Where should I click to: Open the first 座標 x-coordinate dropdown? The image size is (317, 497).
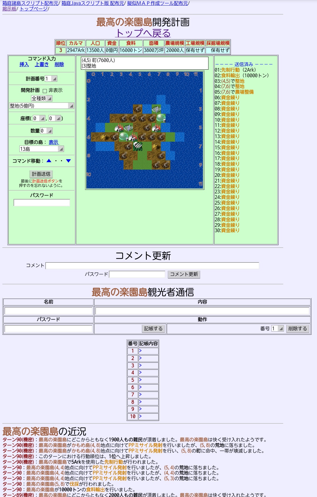coord(39,118)
